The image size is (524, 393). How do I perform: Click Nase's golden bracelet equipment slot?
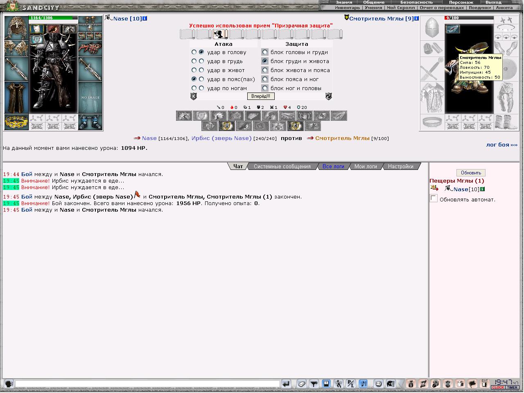tap(16, 122)
